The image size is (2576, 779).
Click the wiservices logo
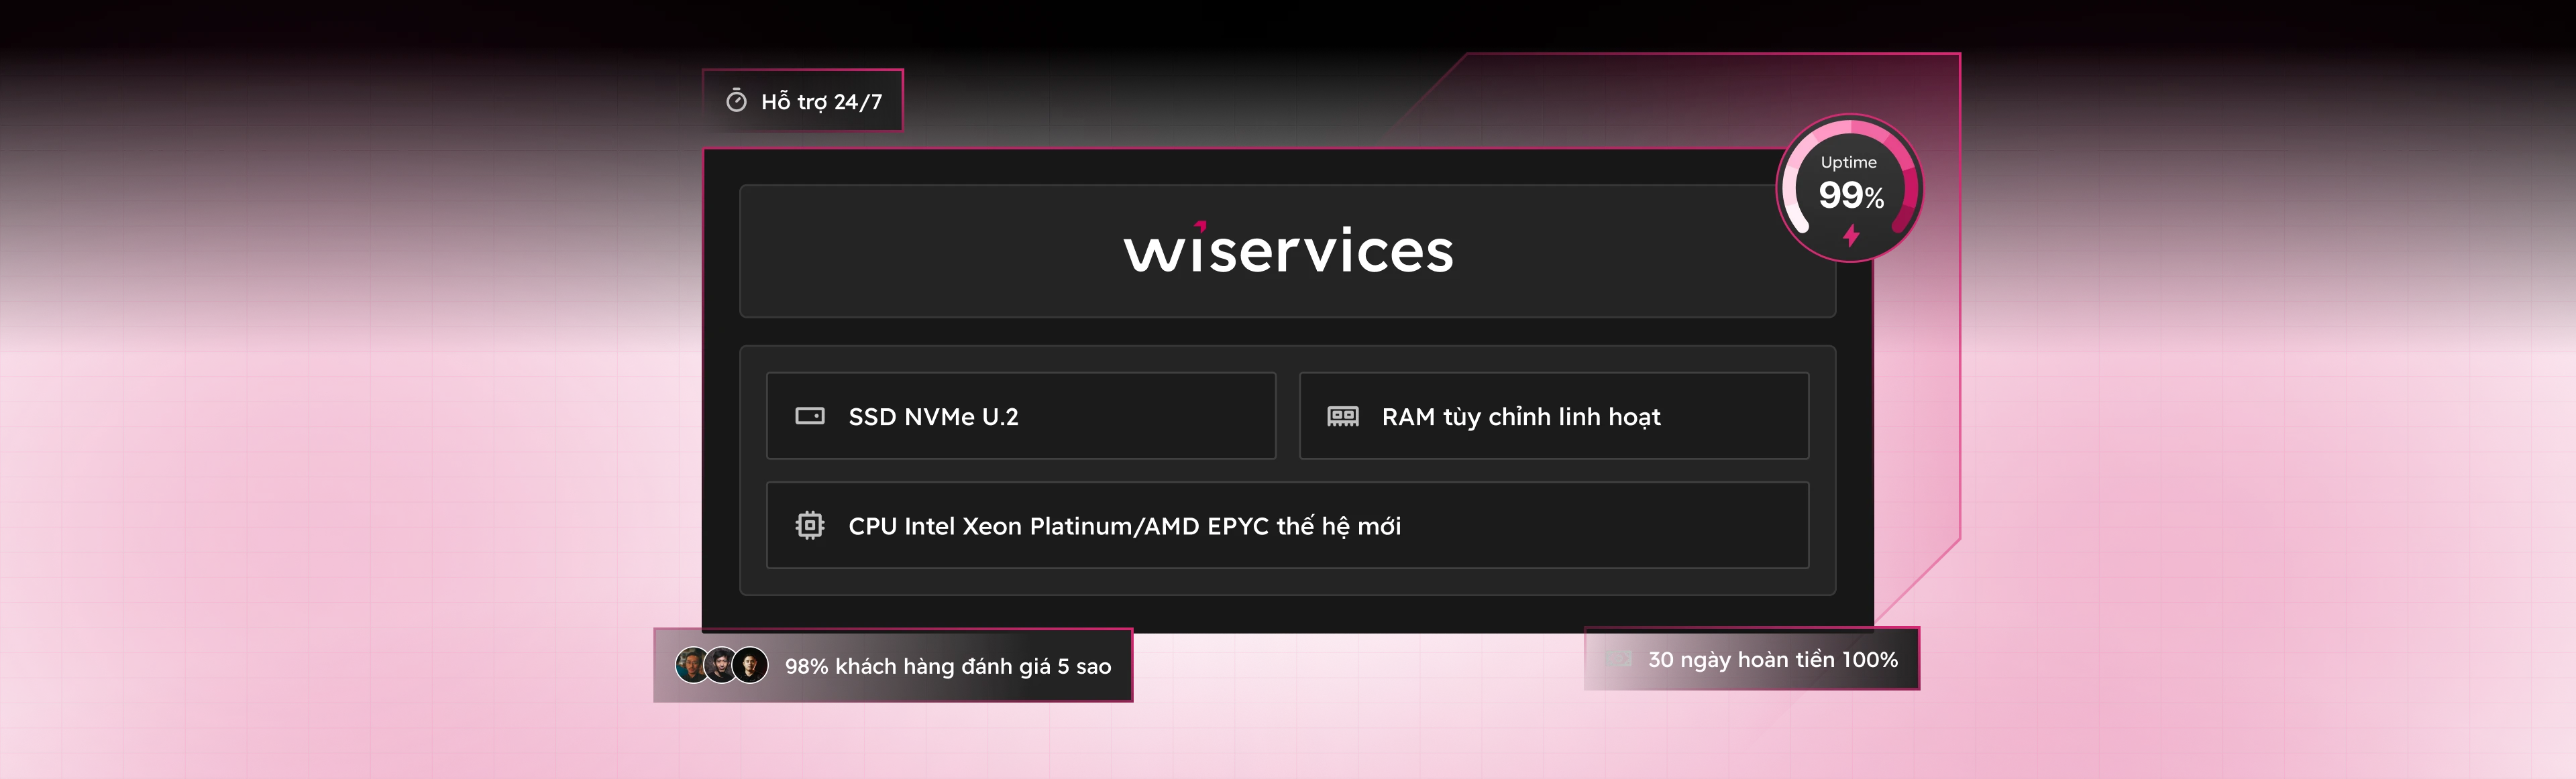tap(1288, 247)
